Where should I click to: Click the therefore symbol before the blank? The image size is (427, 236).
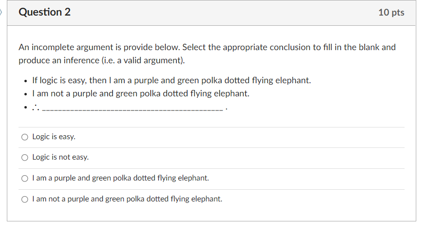coord(36,108)
